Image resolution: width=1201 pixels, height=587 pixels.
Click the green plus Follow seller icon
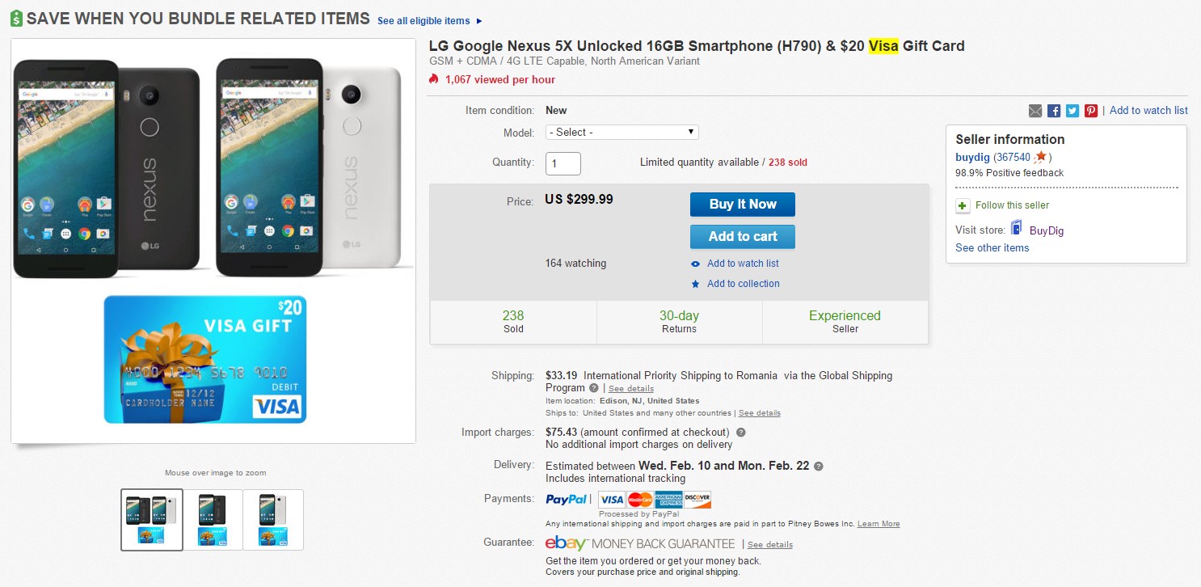963,205
